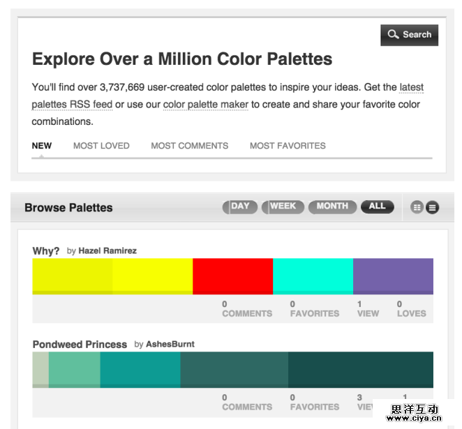Open the Why? palette title
The height and width of the screenshot is (429, 462).
46,251
